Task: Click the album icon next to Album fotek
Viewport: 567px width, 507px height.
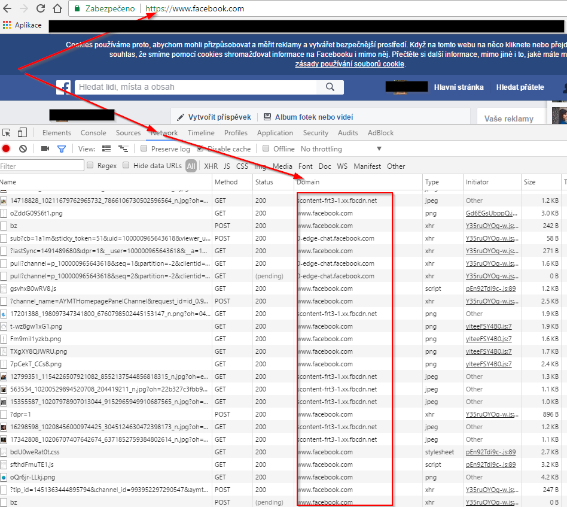Action: coord(267,117)
